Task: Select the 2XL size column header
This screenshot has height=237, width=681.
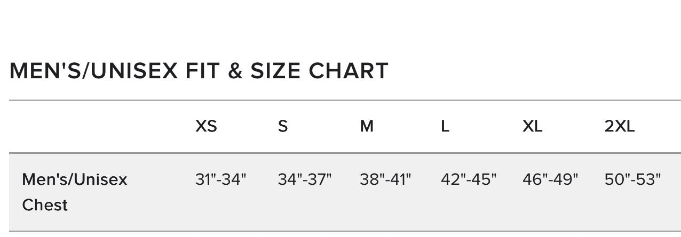Action: pos(620,127)
